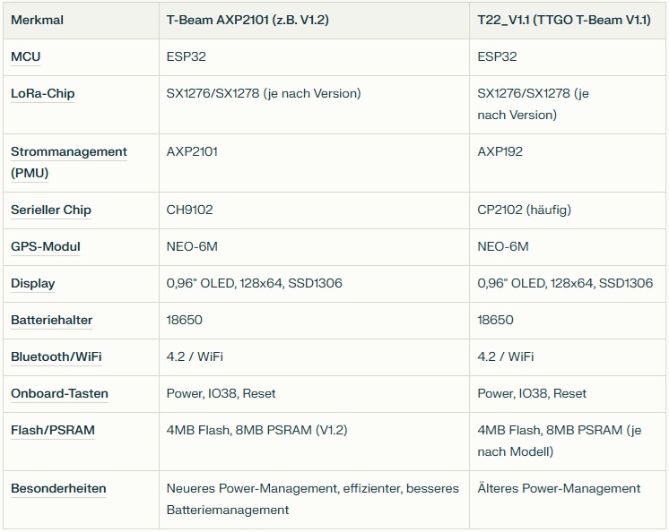
Task: Click the Besonderheiten row label
Action: pos(58,488)
